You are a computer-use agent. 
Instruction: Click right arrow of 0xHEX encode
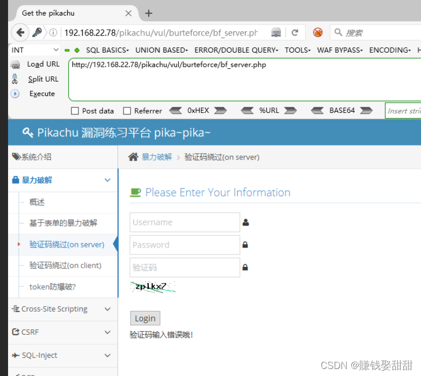[220, 111]
